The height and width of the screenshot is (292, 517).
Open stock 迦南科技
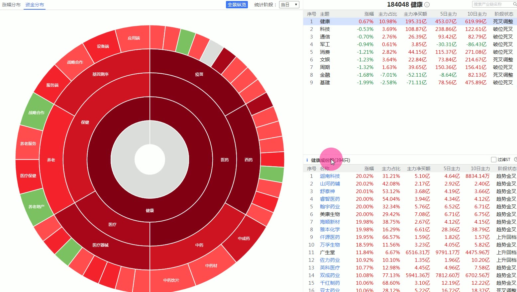(330, 176)
